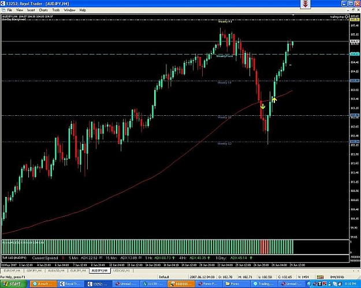Viewport: 361px width, 288px height.
Task: Switch to the USDCAD,H1 chart tab
Action: pyautogui.click(x=121, y=271)
